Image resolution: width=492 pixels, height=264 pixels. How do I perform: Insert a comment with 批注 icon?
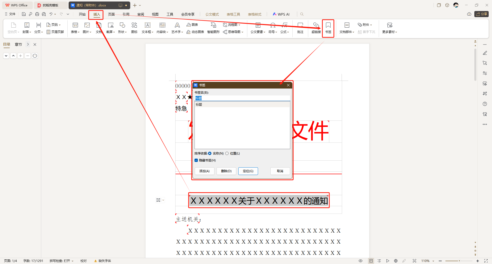[x=300, y=28]
